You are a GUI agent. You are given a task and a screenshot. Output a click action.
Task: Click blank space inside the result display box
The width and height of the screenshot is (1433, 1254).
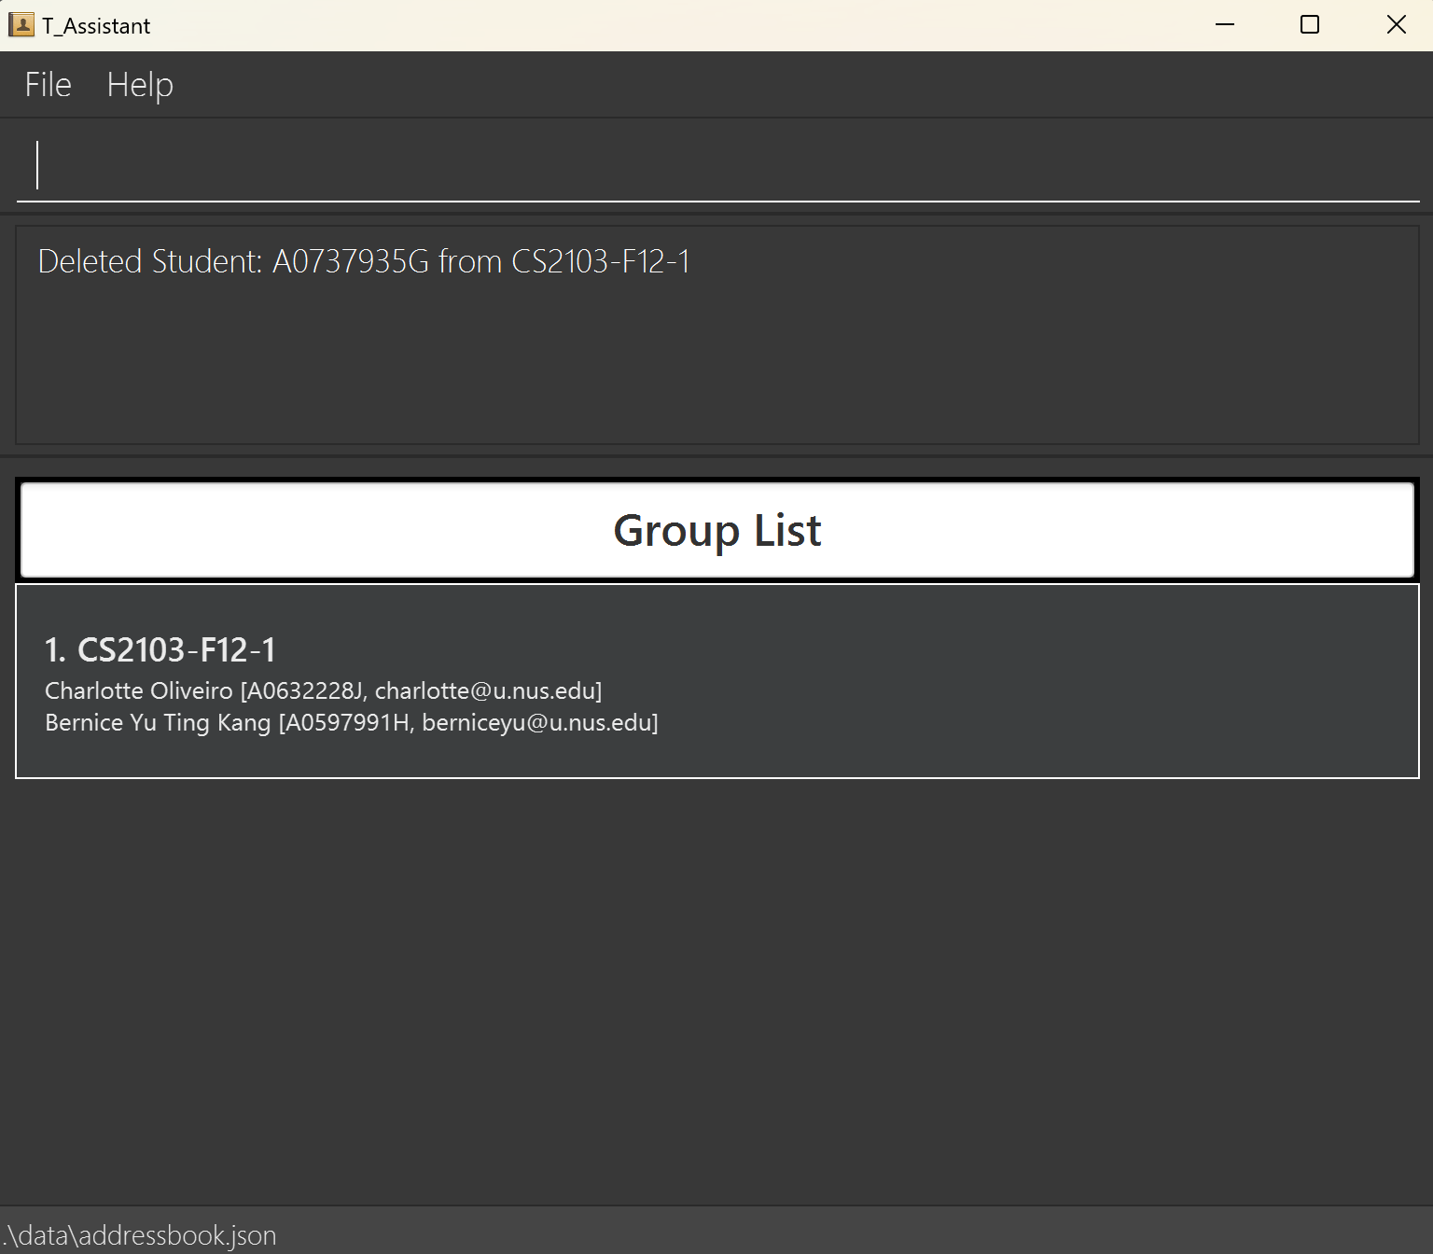pos(716,373)
